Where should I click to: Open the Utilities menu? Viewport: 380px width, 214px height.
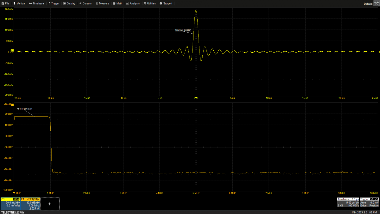150,3
